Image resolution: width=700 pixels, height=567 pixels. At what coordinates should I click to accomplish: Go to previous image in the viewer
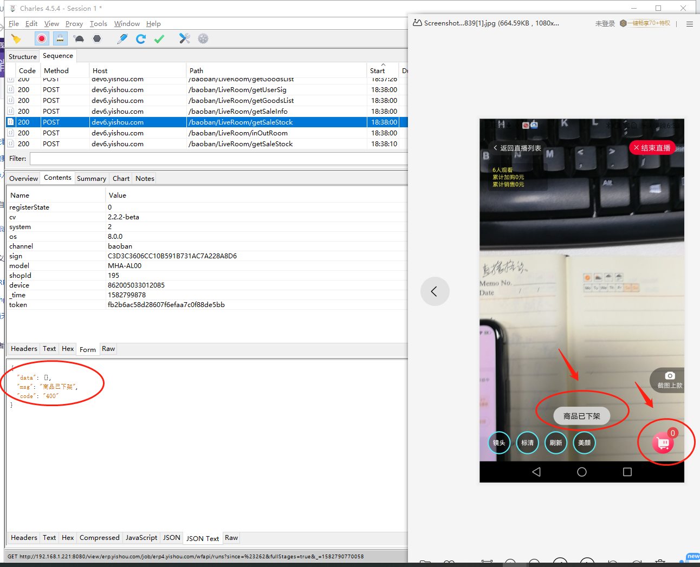pyautogui.click(x=435, y=291)
